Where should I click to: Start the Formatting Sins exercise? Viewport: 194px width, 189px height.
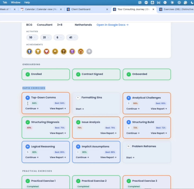[80, 109]
